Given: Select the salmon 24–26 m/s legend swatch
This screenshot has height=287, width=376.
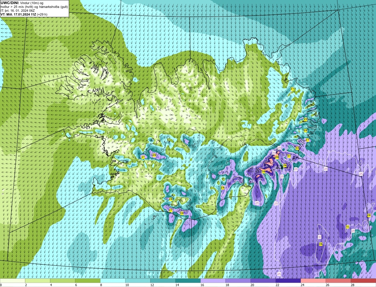Looking at the screenshot, I should 313,281.
